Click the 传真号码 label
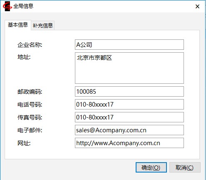The width and height of the screenshot is (206, 180). tap(30, 117)
